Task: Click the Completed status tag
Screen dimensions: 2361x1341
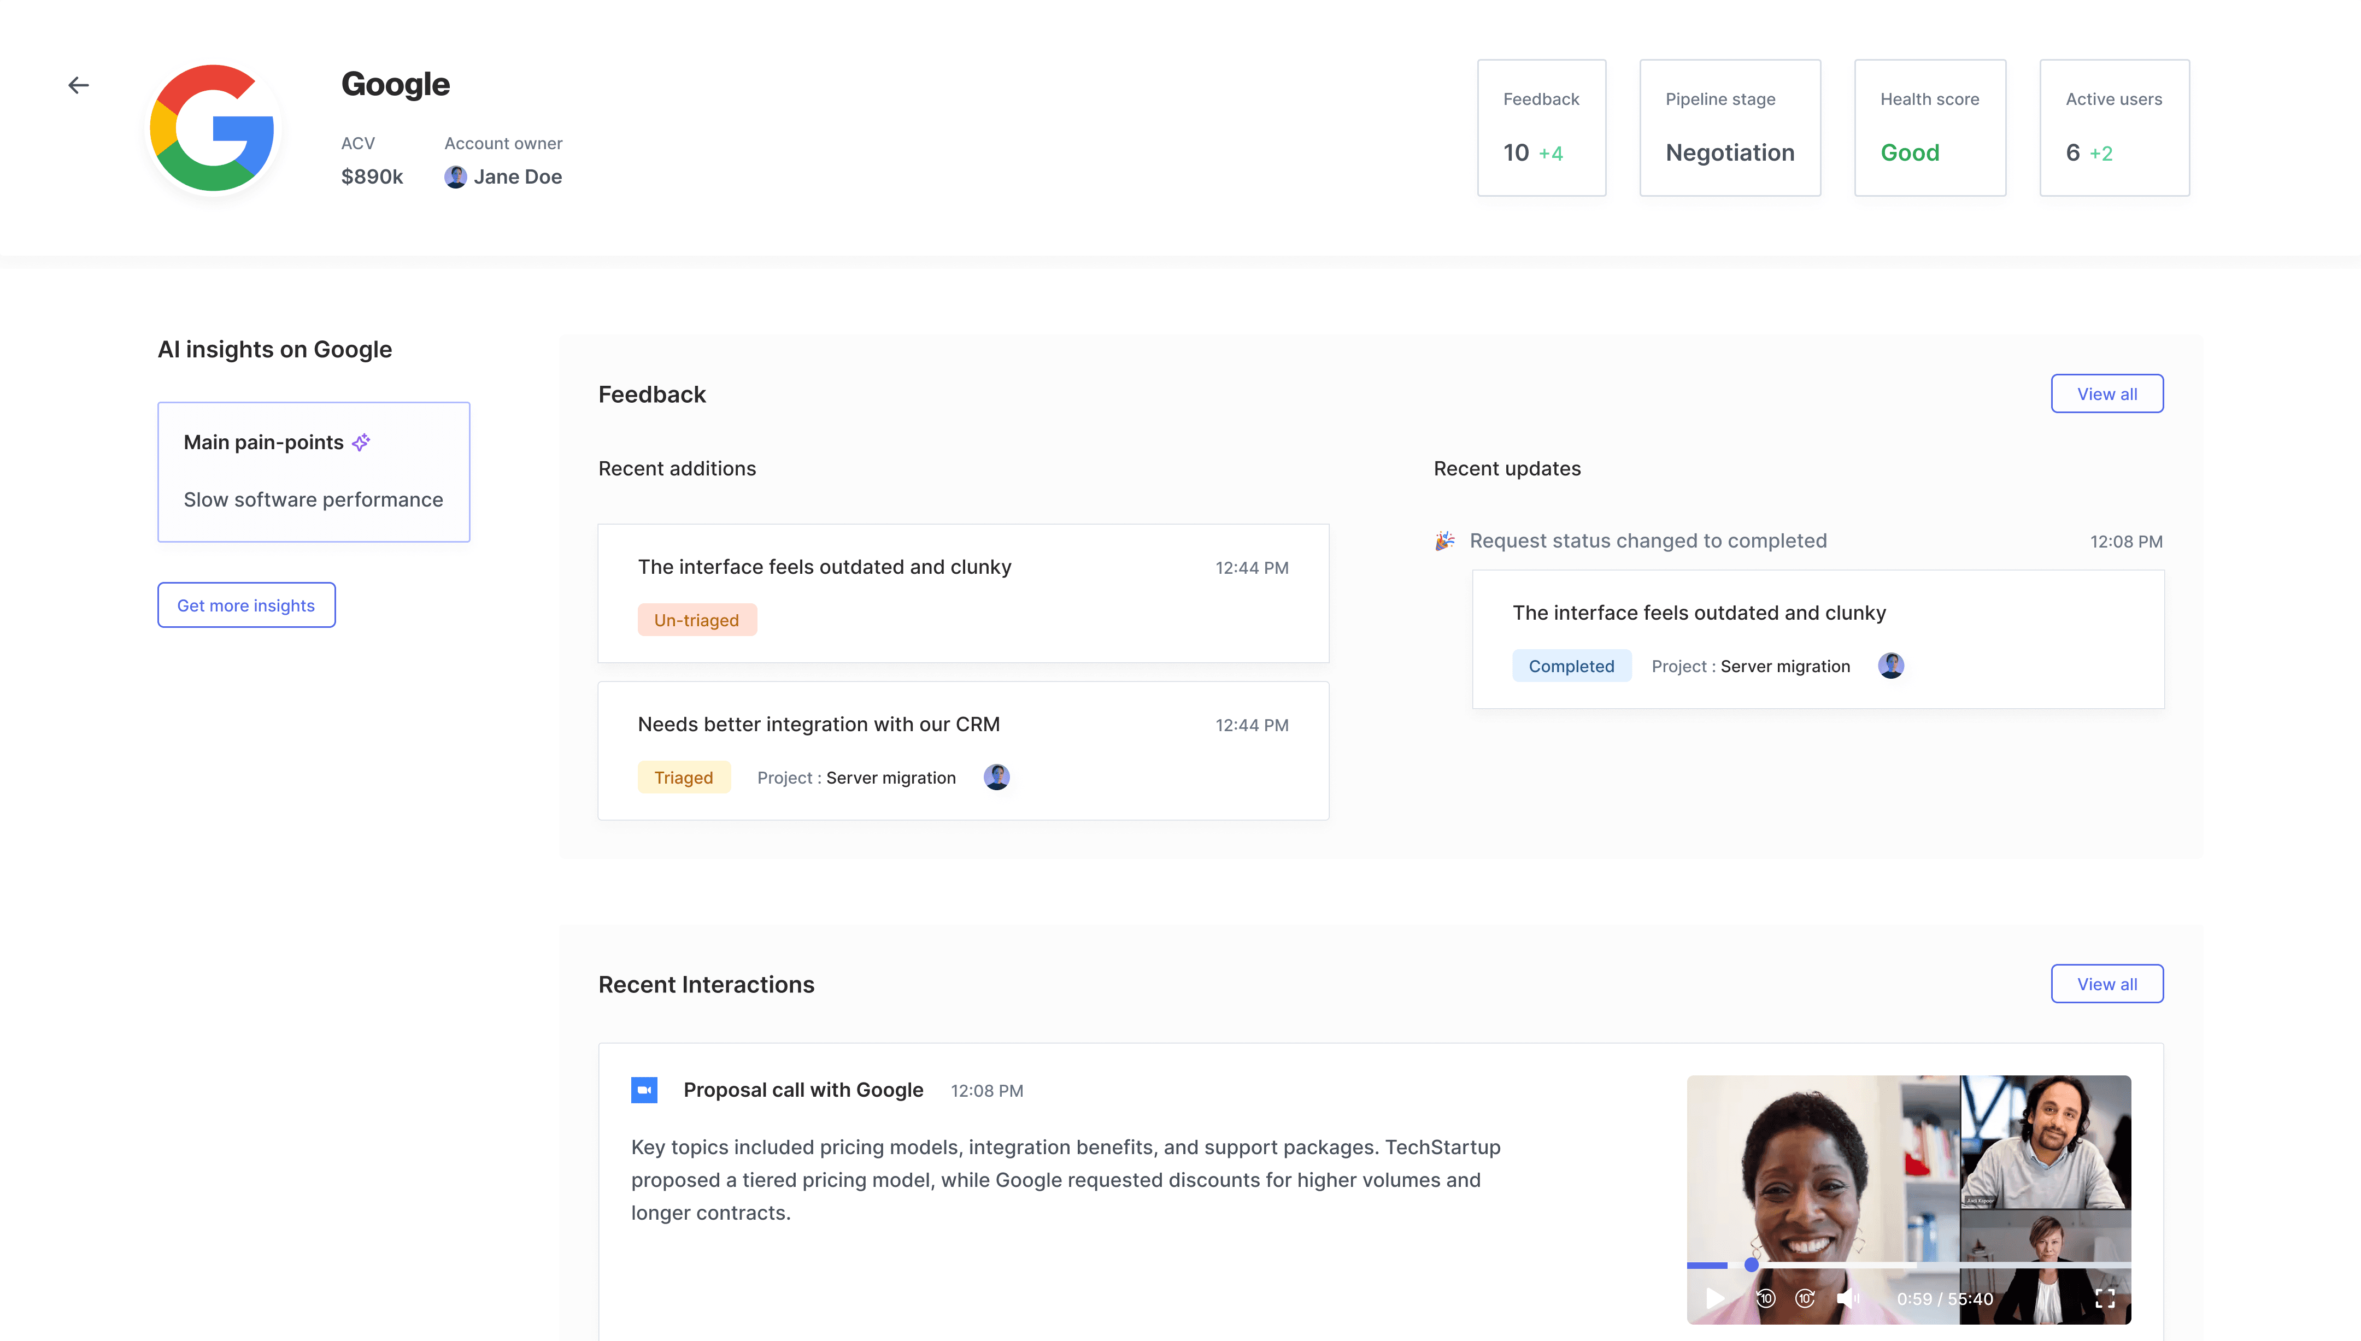Action: click(x=1572, y=666)
